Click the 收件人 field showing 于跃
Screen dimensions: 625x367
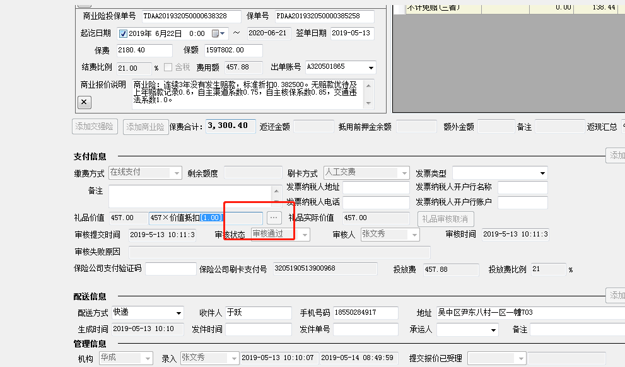coord(259,313)
